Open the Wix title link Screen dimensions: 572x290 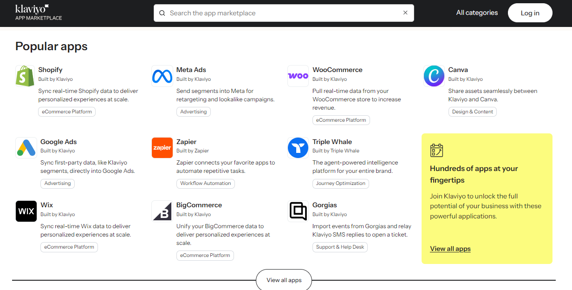[x=46, y=205]
